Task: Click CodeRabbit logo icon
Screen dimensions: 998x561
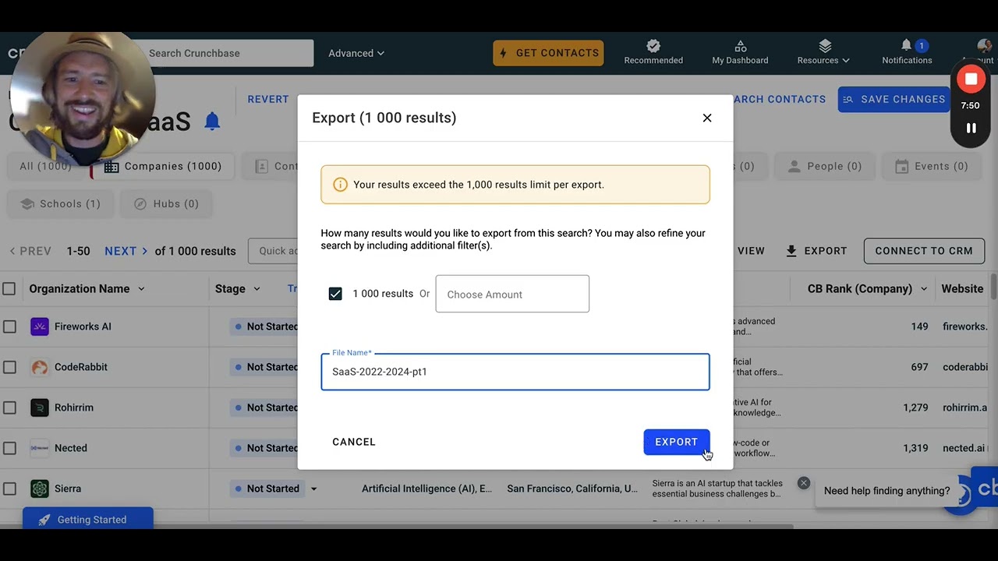Action: coord(39,367)
